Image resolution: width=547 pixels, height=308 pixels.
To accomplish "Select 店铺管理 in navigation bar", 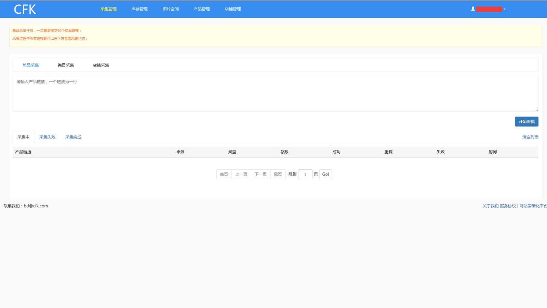I will pyautogui.click(x=232, y=9).
